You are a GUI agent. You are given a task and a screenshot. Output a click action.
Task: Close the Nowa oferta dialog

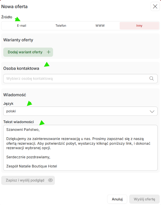coord(155,6)
